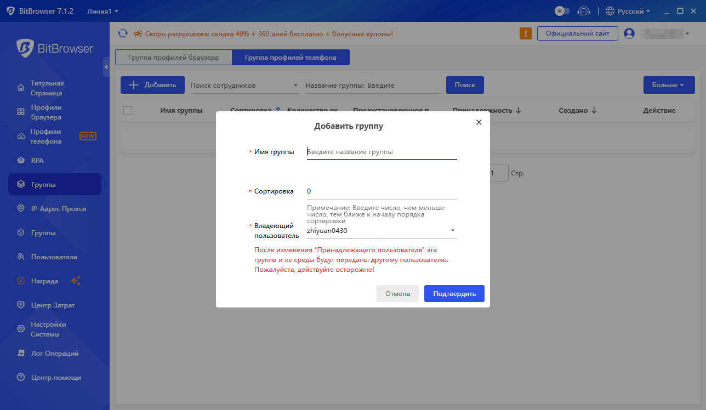Click the Название группы search field

[x=373, y=86]
